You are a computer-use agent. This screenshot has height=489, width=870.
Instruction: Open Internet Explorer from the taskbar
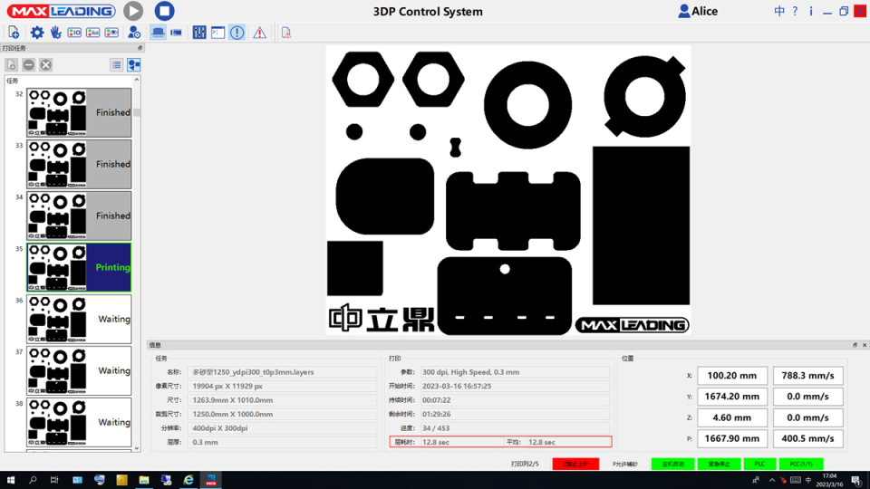(188, 480)
